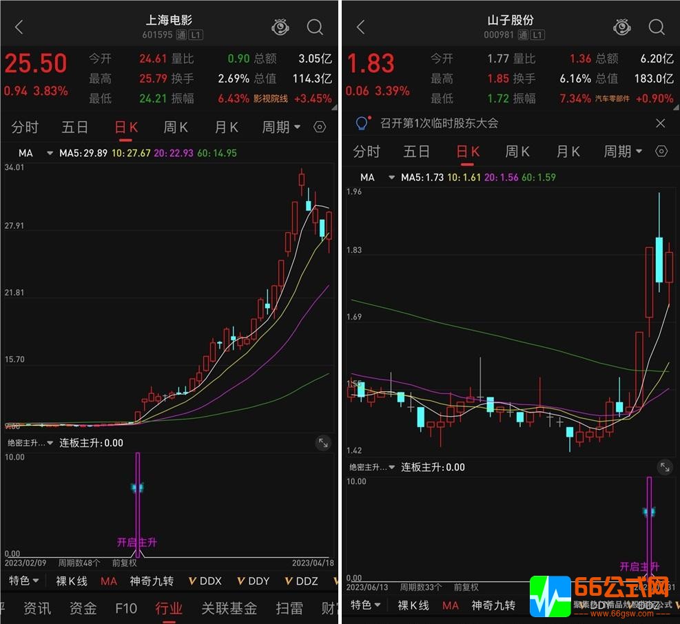The height and width of the screenshot is (624, 680).
Task: Open 行业 tab at bottom of 上海电影
Action: point(169,608)
